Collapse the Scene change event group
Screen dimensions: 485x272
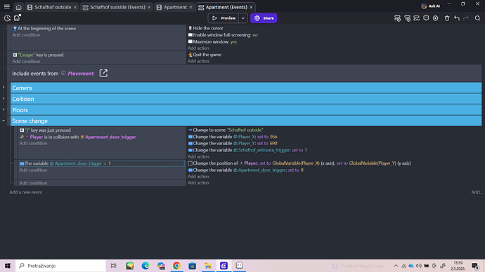pos(4,121)
